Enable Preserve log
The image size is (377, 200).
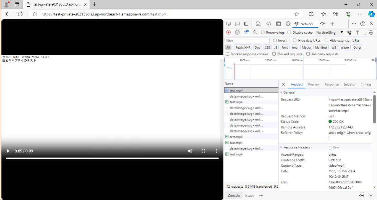[x=263, y=32]
